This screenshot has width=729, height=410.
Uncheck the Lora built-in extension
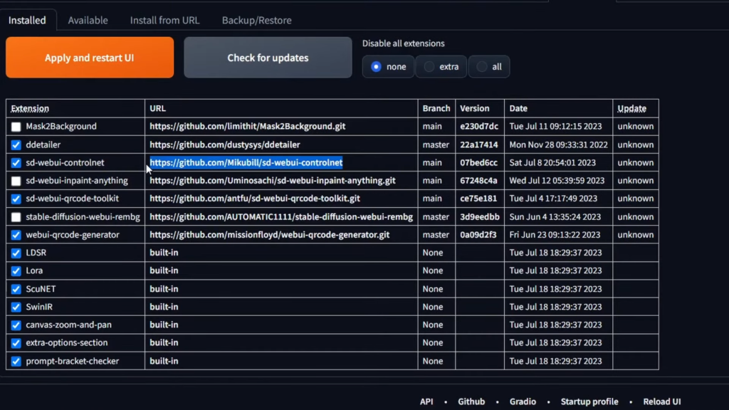click(x=16, y=270)
